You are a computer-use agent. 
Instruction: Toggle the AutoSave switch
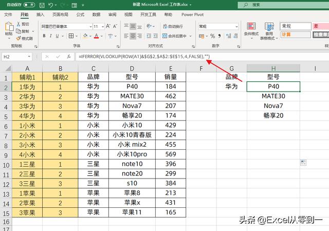click(x=29, y=5)
